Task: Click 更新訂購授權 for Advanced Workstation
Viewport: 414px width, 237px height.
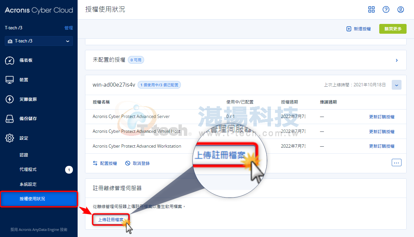Action: [x=382, y=146]
